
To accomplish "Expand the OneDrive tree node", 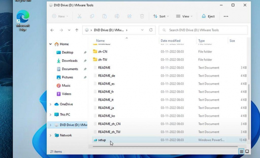I will point(50,104).
